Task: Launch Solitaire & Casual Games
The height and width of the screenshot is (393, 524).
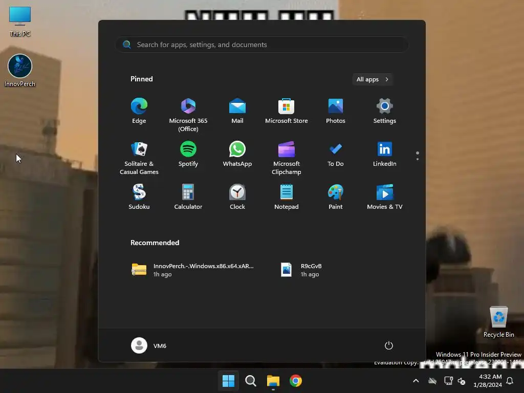Action: point(139,158)
